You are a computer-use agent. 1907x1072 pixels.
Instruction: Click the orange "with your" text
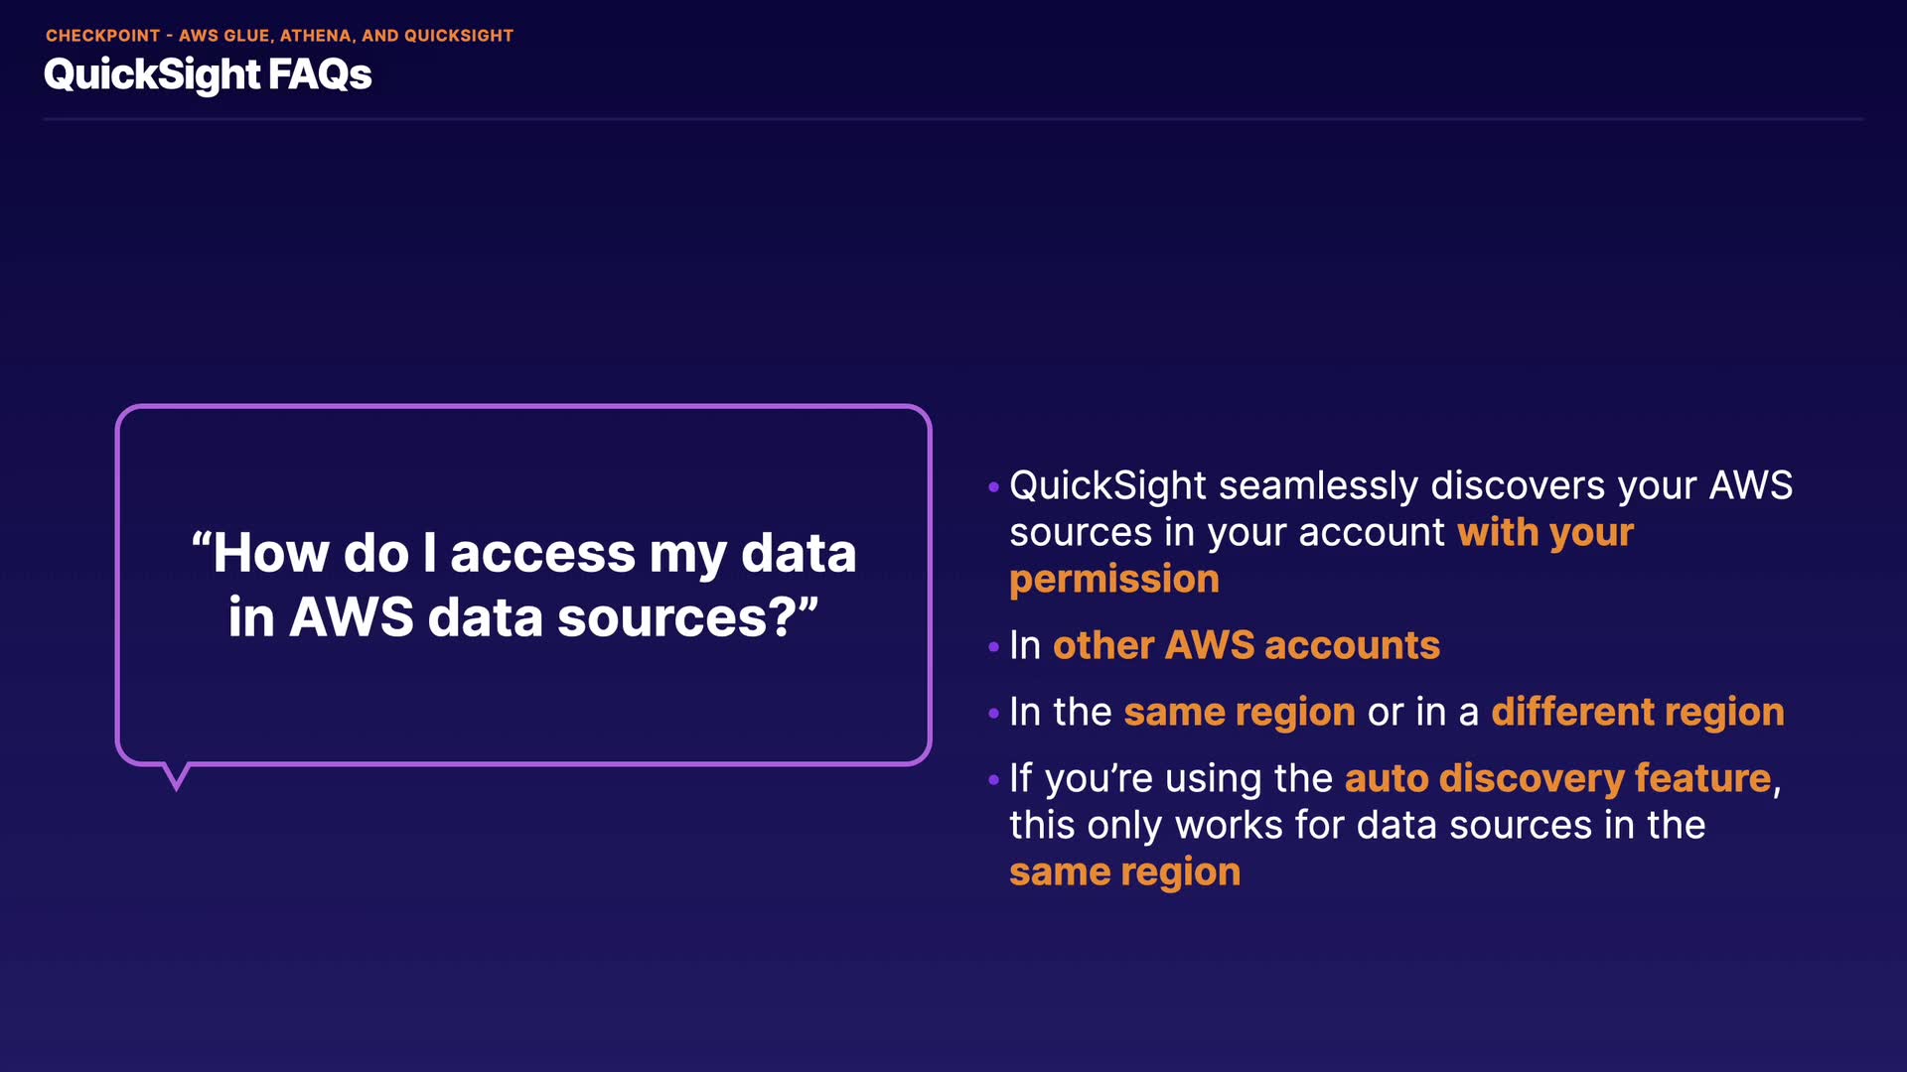click(x=1544, y=533)
